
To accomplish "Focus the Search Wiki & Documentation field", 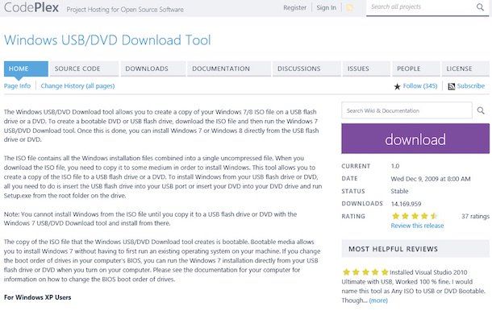I will (x=407, y=110).
